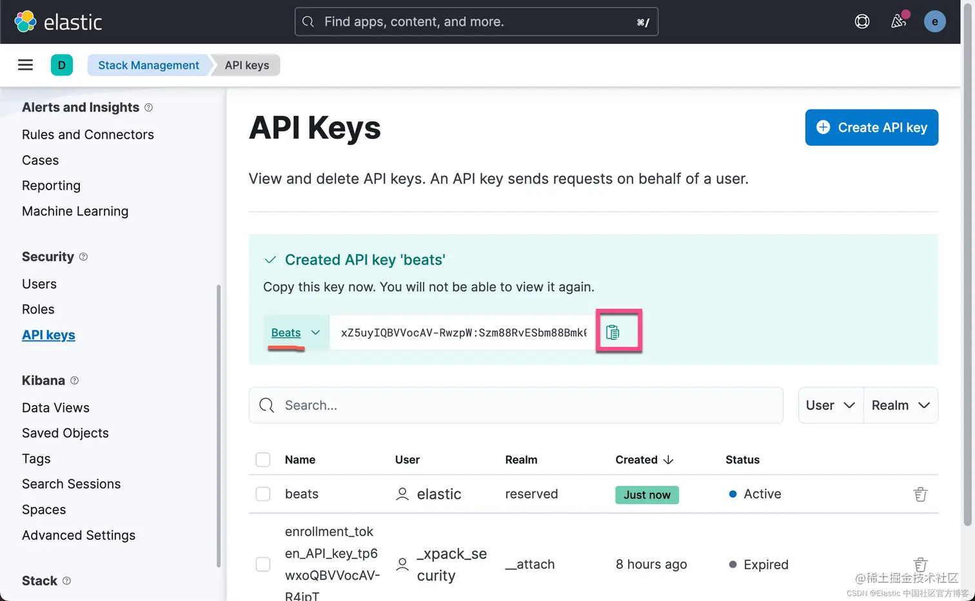Screen dimensions: 975x601
Task: Click the API keys Search field
Action: point(516,405)
